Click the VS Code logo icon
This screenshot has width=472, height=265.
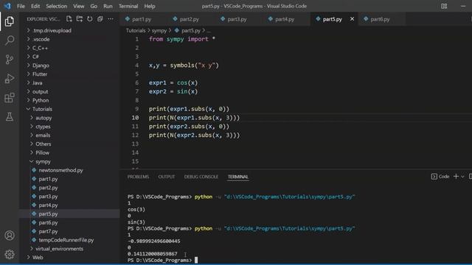pyautogui.click(x=7, y=6)
